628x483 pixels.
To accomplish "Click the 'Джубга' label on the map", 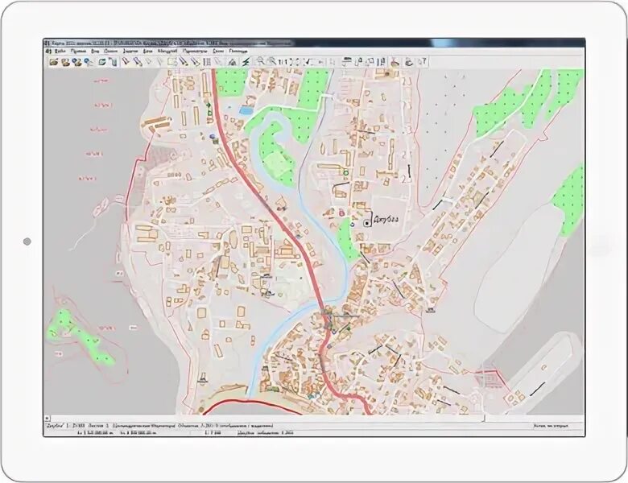I will pyautogui.click(x=386, y=219).
